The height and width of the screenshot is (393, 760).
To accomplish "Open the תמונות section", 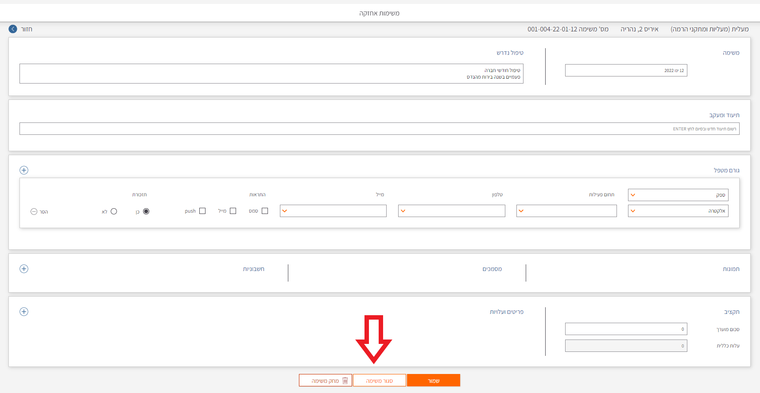I will coord(731,269).
